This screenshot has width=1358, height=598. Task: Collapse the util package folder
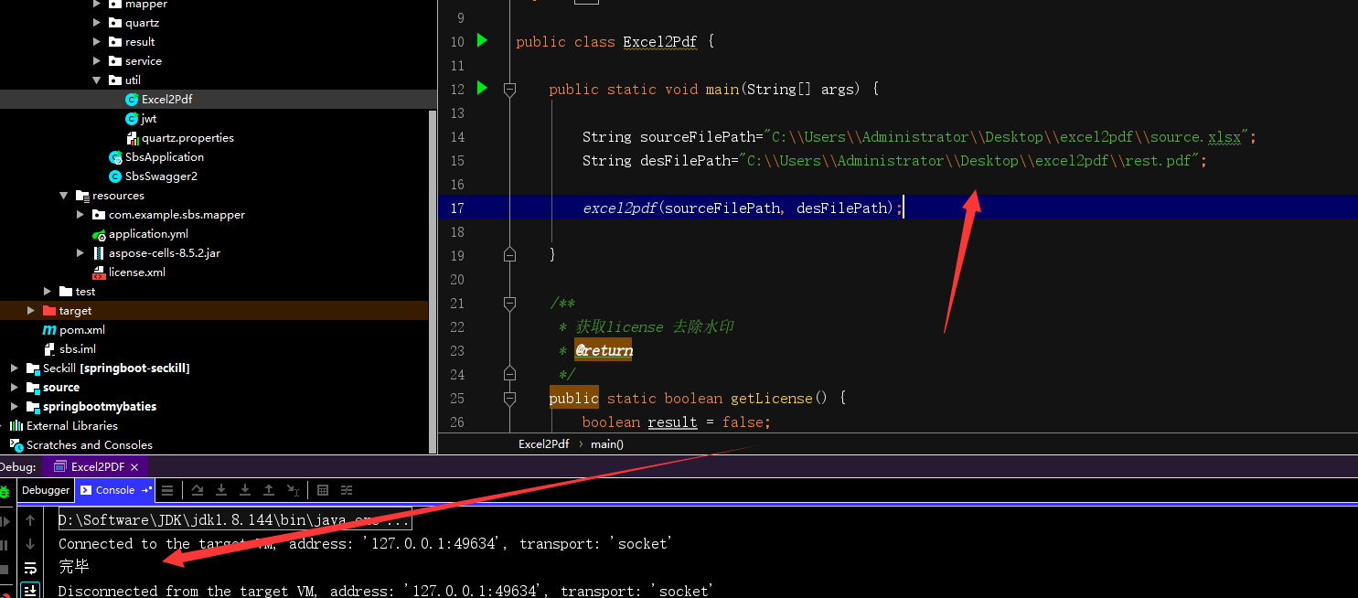(97, 80)
